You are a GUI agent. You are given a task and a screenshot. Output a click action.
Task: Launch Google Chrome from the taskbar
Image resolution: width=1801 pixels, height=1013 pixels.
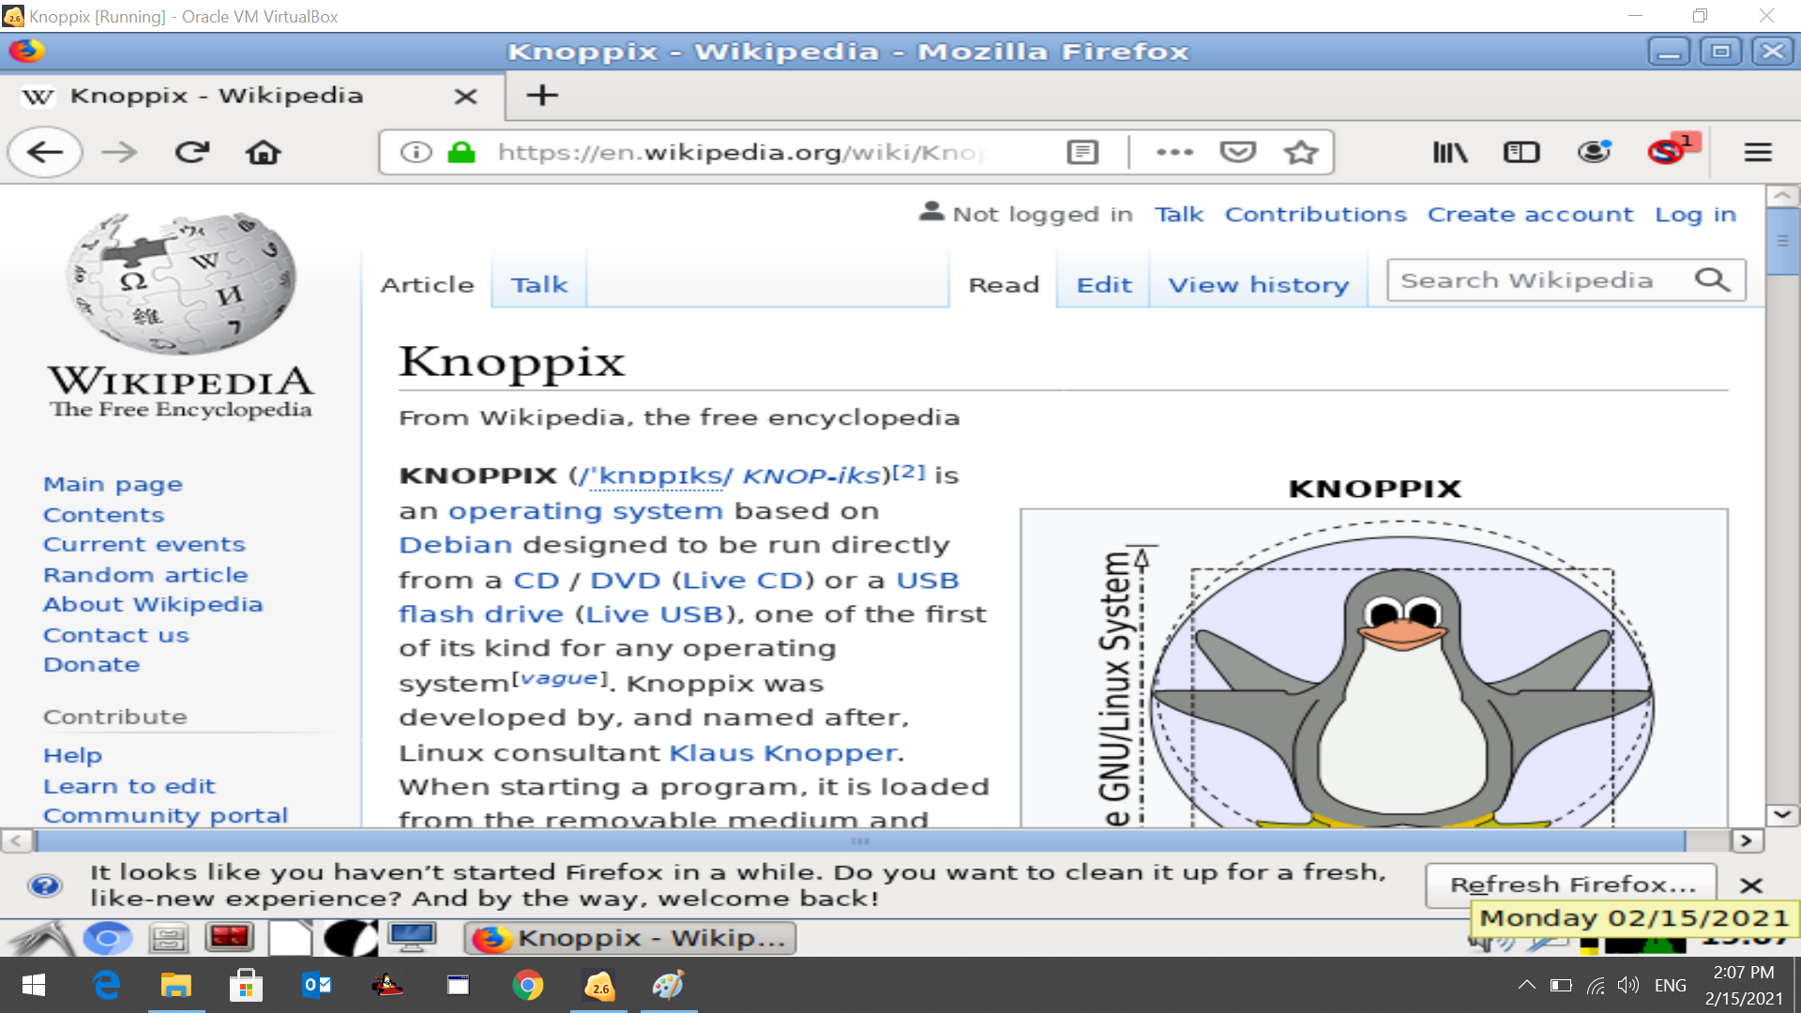tap(528, 985)
